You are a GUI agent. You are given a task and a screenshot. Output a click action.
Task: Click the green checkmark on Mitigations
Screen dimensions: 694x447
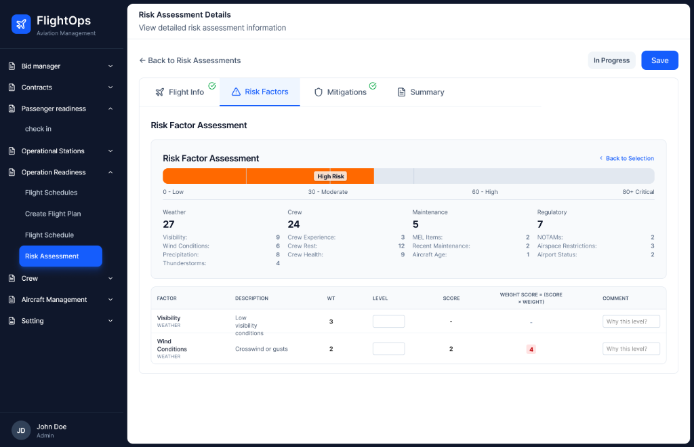pyautogui.click(x=373, y=86)
